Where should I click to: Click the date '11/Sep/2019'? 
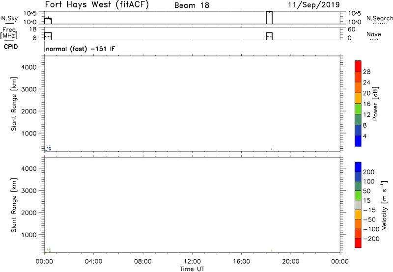[x=314, y=5]
